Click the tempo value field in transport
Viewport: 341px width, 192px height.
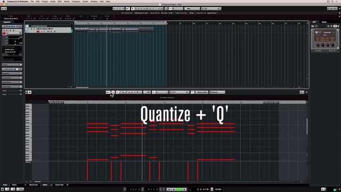point(218,189)
